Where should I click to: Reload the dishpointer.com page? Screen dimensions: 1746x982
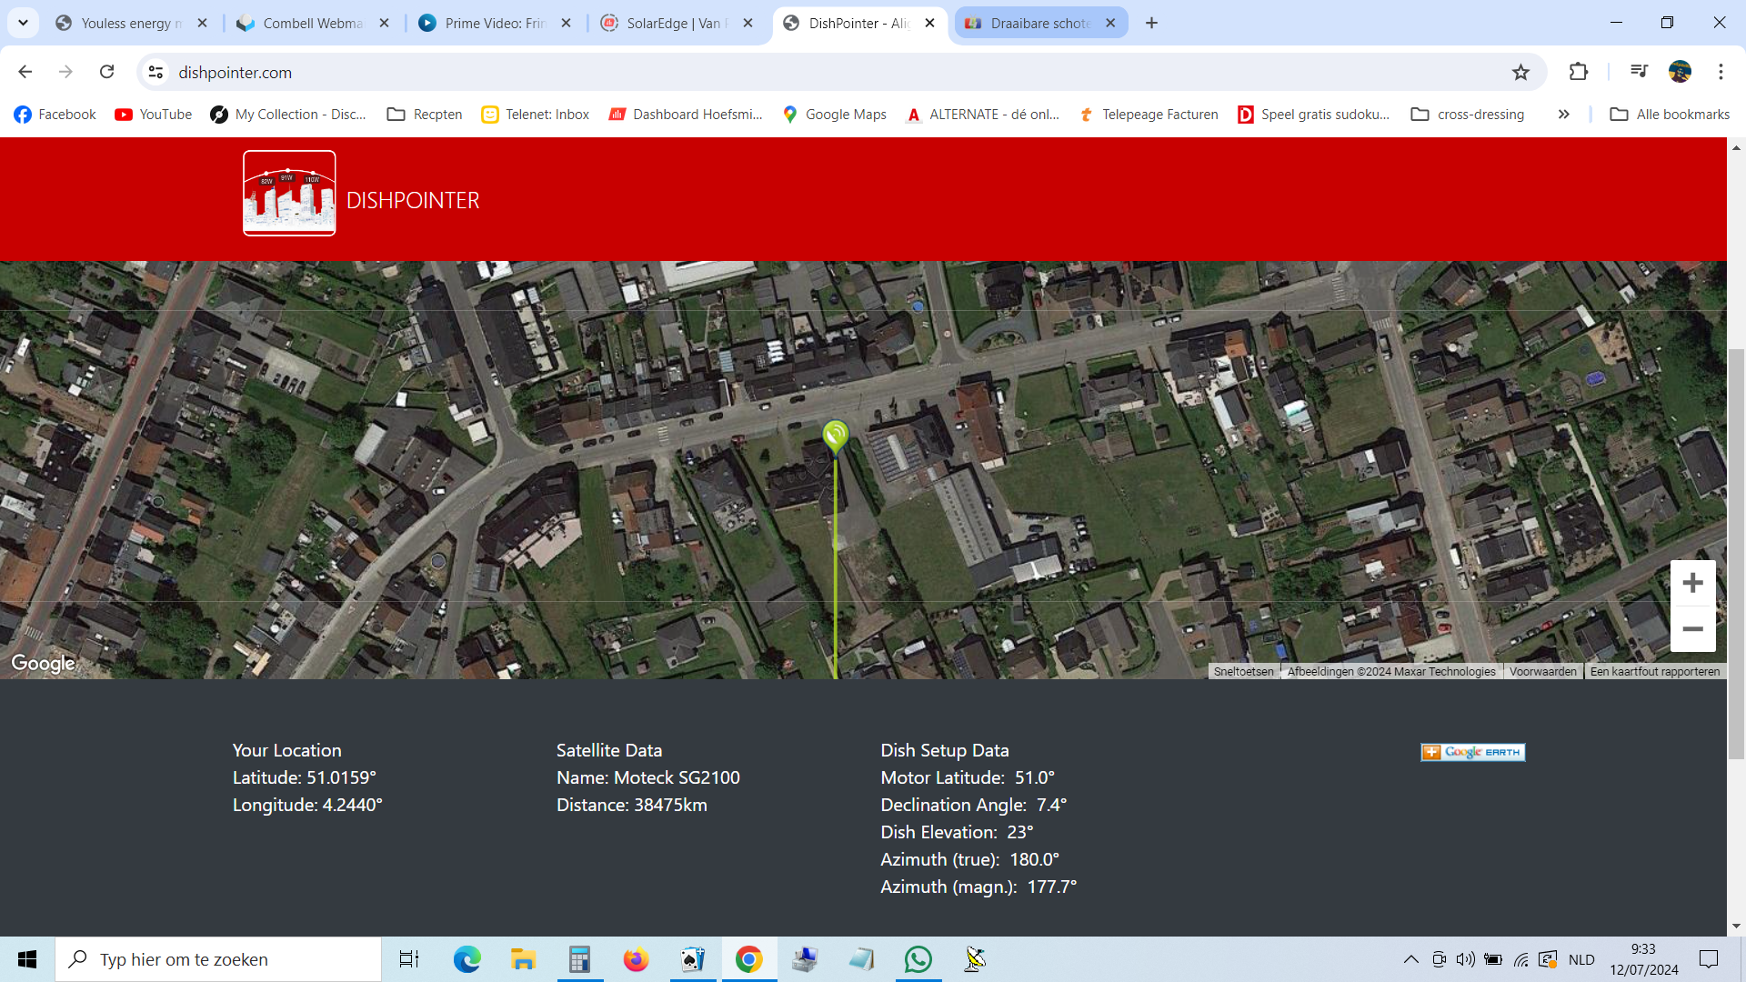click(x=106, y=72)
